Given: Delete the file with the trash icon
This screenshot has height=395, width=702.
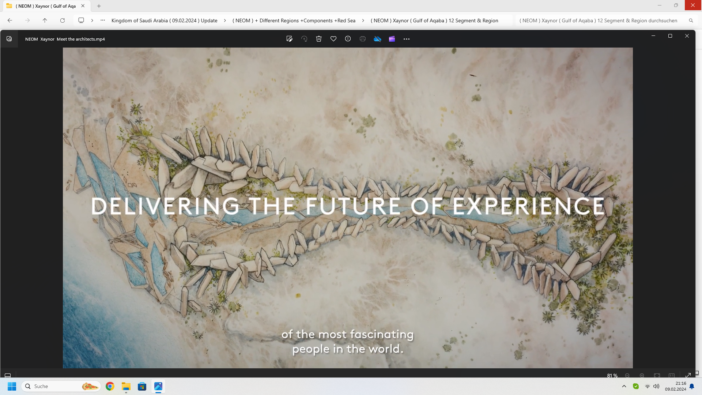Looking at the screenshot, I should (x=319, y=39).
